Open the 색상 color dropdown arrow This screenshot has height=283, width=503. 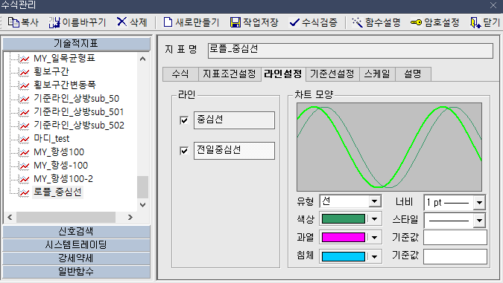click(374, 219)
